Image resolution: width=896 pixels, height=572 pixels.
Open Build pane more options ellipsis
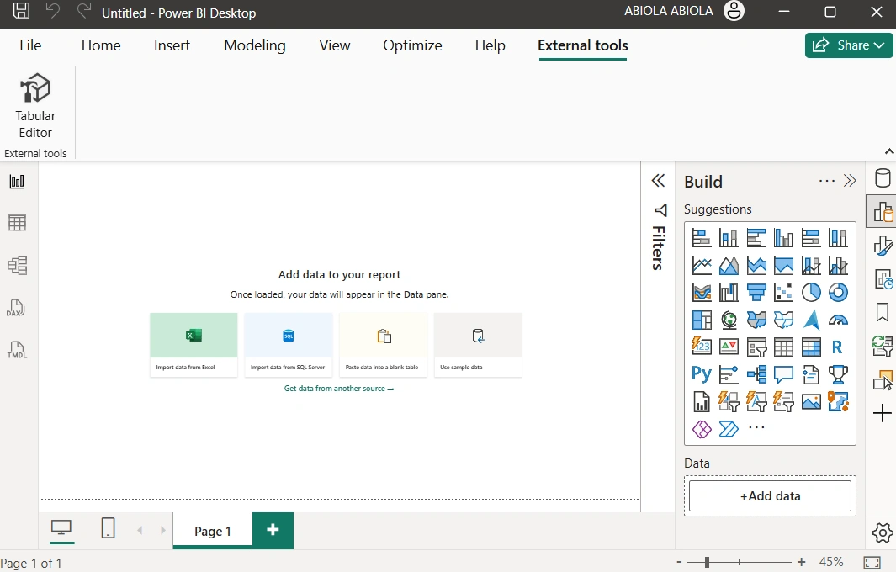pos(826,181)
